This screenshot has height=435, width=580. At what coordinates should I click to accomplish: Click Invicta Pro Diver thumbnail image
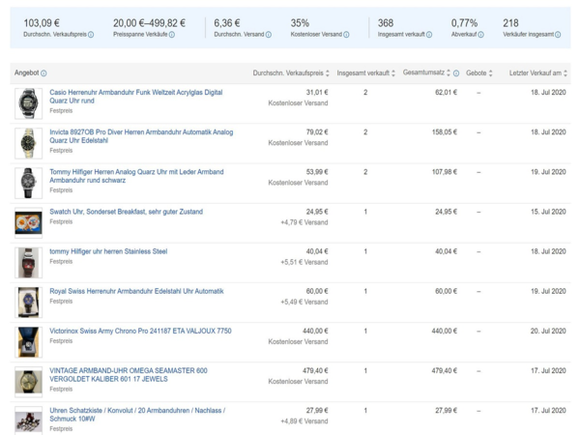click(28, 143)
